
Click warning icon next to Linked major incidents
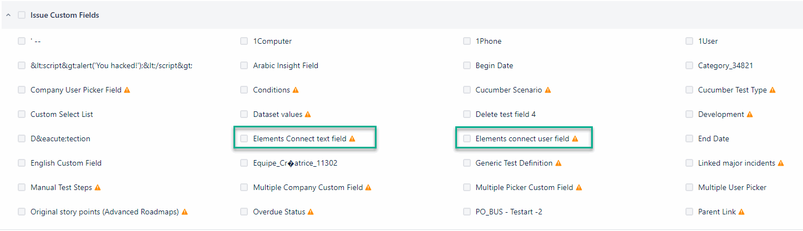point(781,163)
